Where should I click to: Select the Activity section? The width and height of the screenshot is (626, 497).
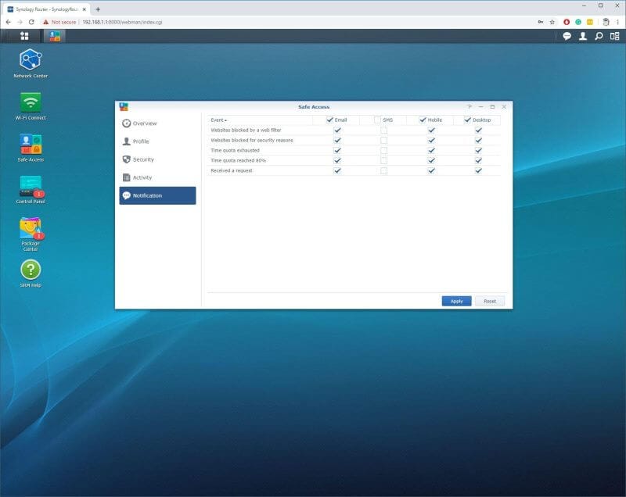tap(143, 177)
